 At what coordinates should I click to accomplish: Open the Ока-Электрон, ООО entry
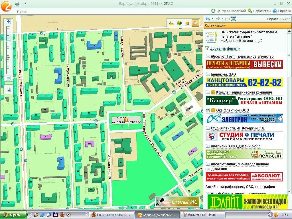[x=233, y=110]
